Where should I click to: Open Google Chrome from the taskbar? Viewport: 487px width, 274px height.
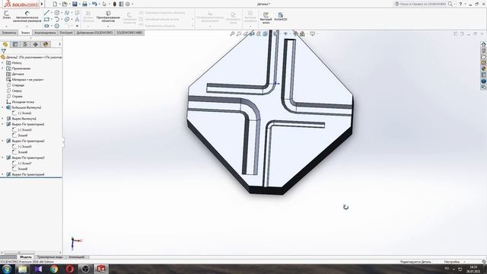tap(54, 269)
